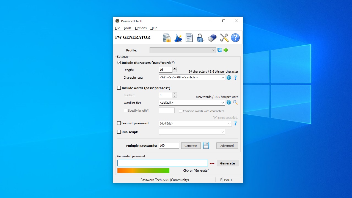
Task: Open help via blue question mark icon
Action: (235, 38)
